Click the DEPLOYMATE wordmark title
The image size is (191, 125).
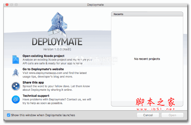(57, 41)
